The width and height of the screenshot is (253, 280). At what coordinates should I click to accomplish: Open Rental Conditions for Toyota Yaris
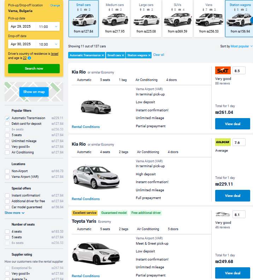coord(86,276)
